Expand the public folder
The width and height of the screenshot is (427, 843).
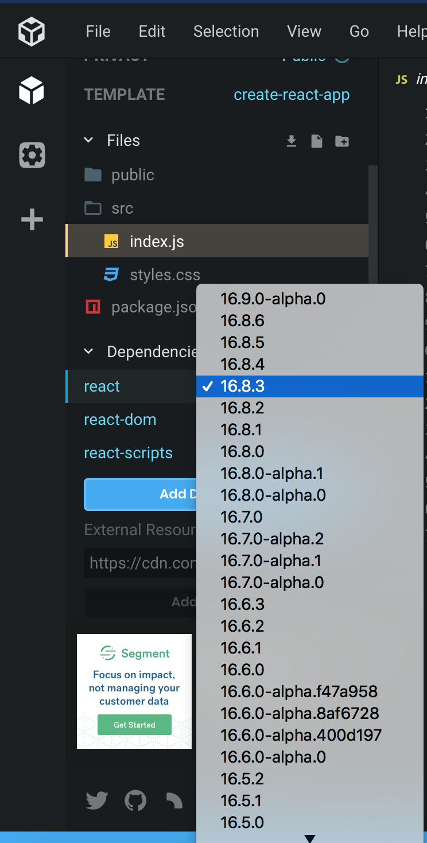[119, 175]
